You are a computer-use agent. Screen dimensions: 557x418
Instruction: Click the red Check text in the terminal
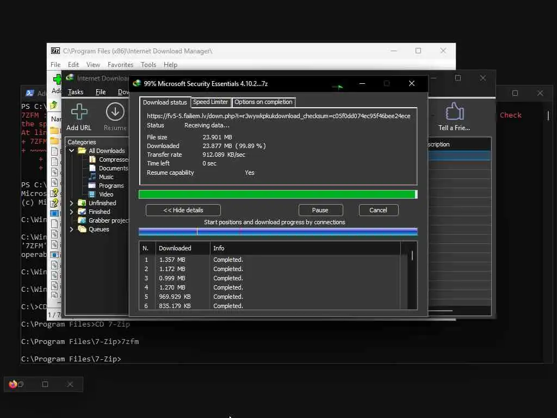point(510,115)
